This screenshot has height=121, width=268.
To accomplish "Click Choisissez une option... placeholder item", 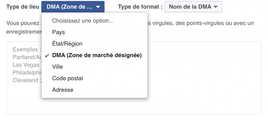I will coord(83,21).
